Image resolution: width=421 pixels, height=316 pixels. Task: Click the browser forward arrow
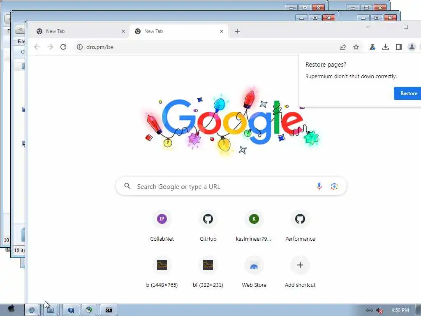pyautogui.click(x=50, y=47)
